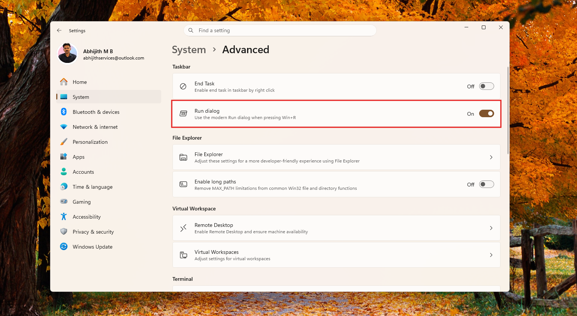Click the Time & language globe icon
Screen dimensions: 577x316
[x=64, y=186]
